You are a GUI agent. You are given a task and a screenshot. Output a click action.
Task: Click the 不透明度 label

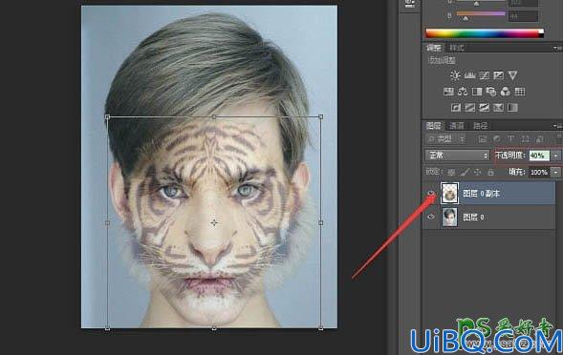[x=510, y=156]
